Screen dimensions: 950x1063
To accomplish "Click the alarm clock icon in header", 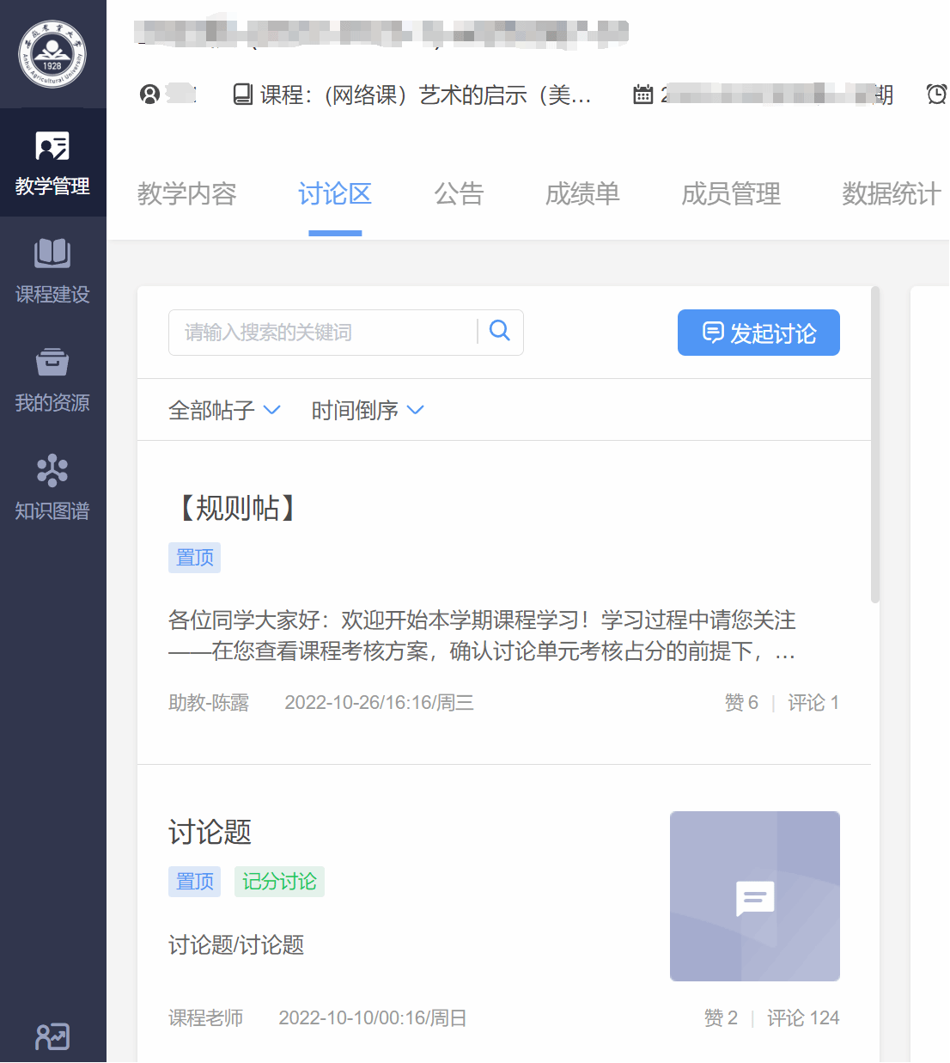I will (x=936, y=95).
